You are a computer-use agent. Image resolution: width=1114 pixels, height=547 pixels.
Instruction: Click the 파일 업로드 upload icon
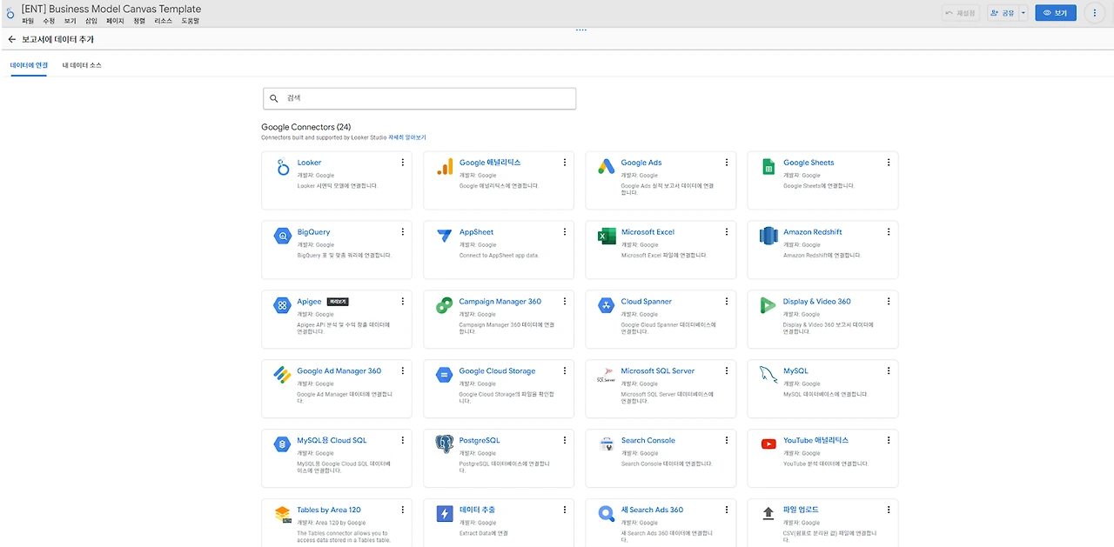[768, 514]
